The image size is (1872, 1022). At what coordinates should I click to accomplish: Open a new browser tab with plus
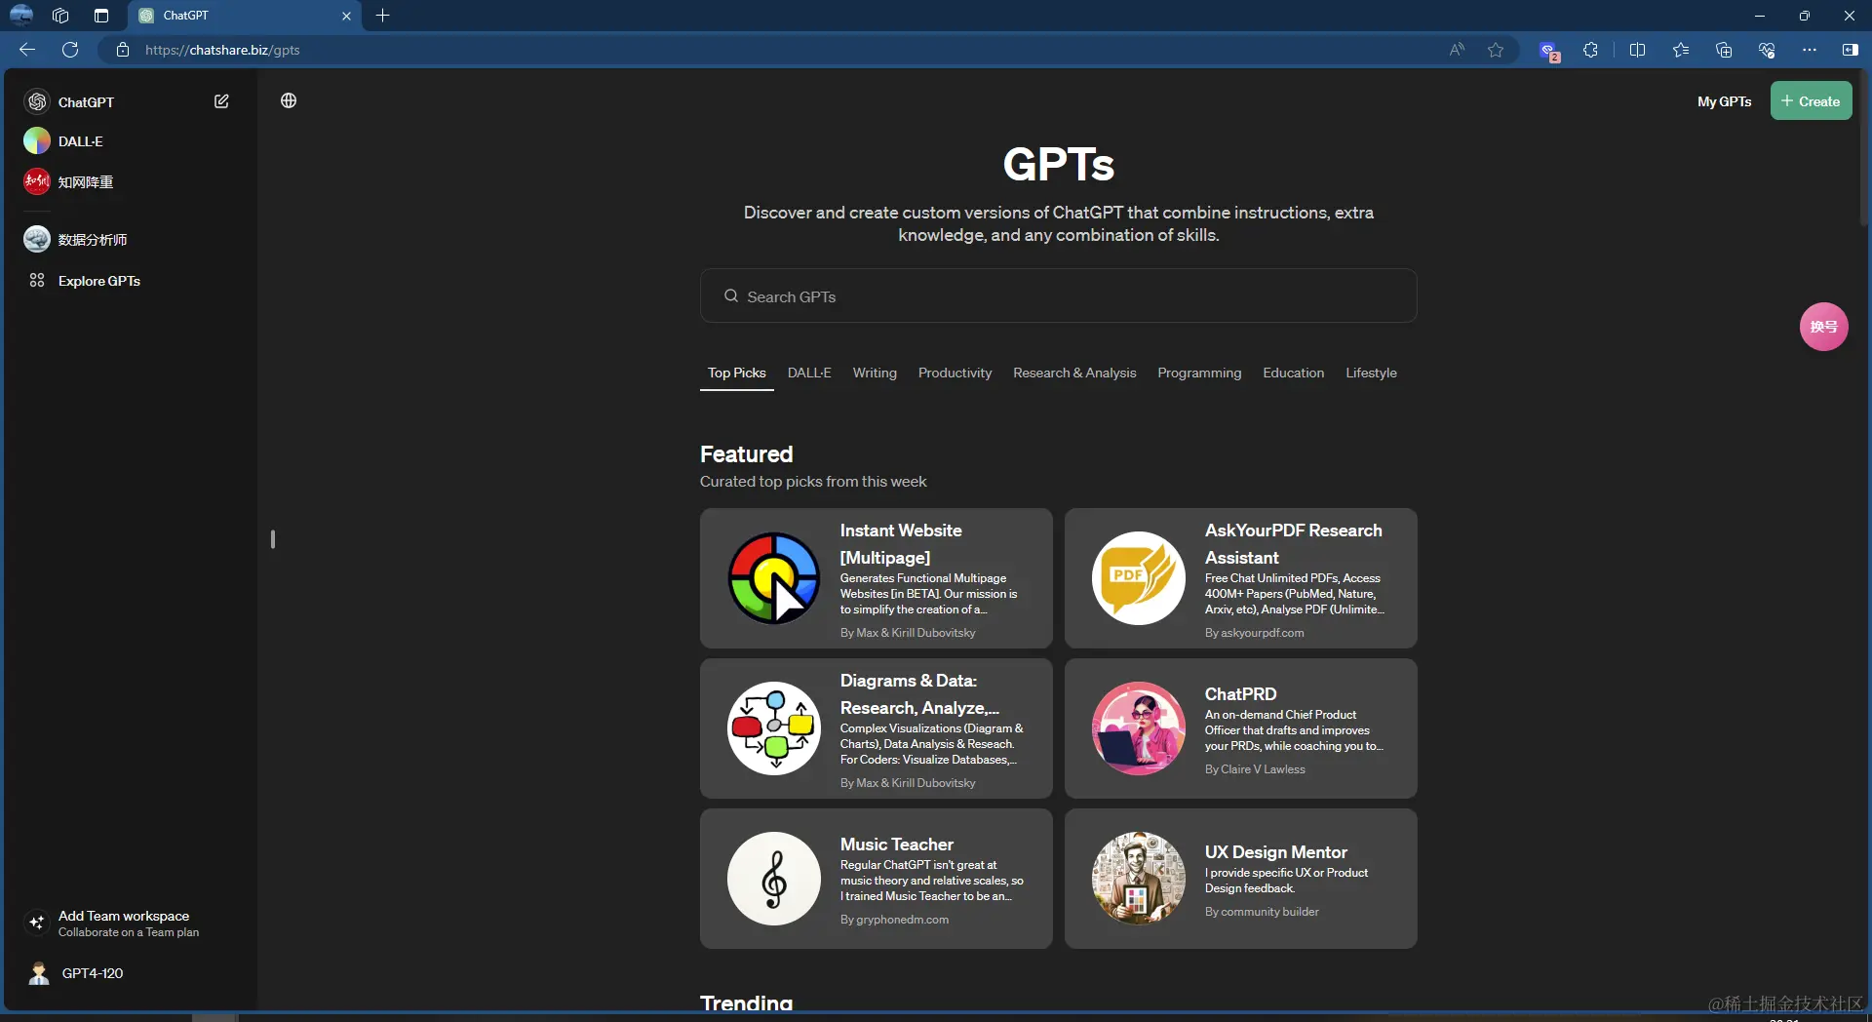(383, 16)
